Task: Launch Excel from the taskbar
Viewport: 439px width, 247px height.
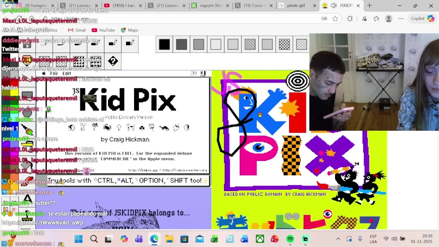Action: [x=214, y=239]
